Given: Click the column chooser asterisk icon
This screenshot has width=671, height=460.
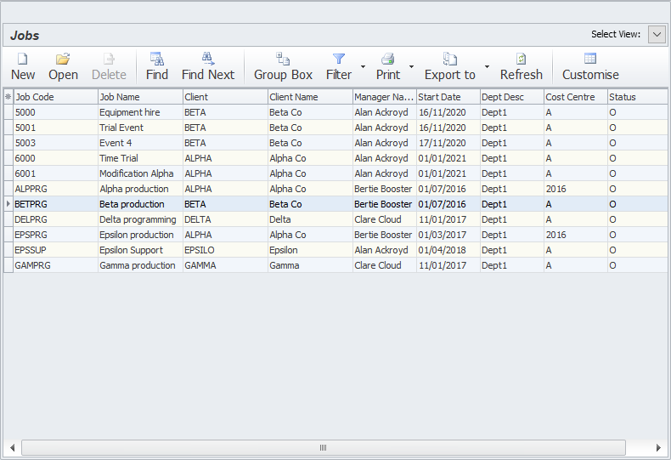Looking at the screenshot, I should (8, 97).
